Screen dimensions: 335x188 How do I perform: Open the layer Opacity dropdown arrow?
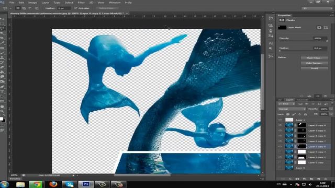[x=331, y=109]
